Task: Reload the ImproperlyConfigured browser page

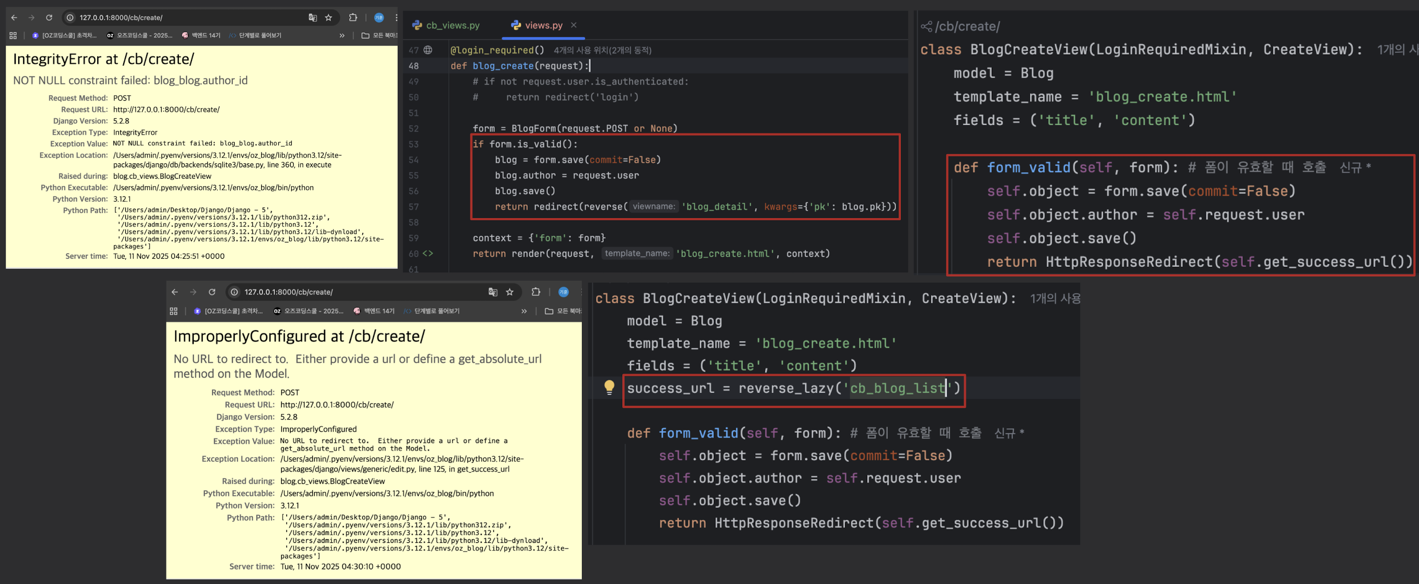Action: 212,292
